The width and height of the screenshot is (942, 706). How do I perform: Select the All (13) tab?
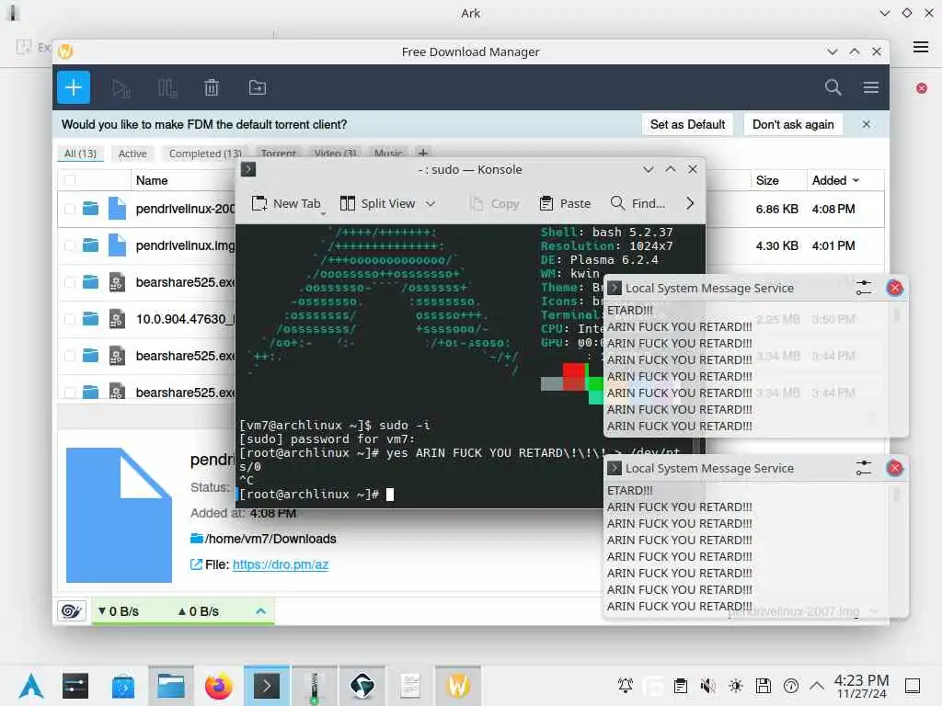[81, 154]
